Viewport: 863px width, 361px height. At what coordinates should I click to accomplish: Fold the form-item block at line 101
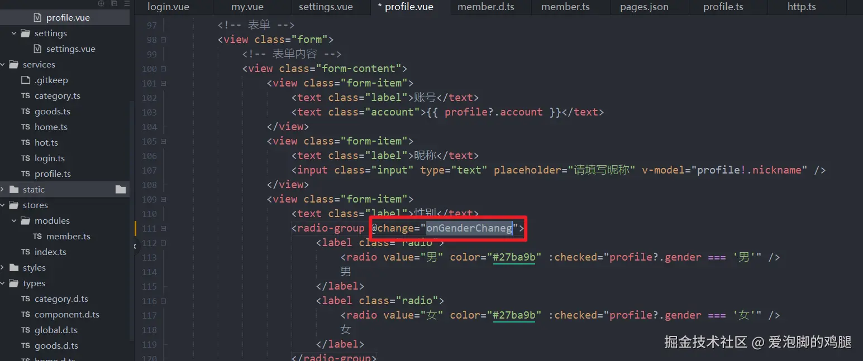tap(164, 84)
